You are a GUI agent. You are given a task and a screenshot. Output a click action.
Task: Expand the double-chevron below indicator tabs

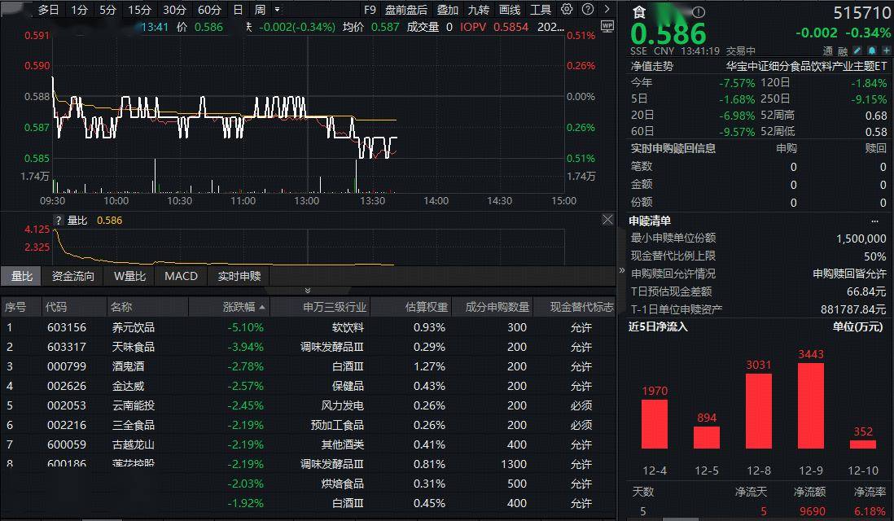pyautogui.click(x=308, y=291)
